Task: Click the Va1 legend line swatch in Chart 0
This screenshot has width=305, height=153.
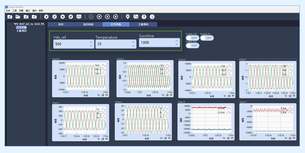Action: pos(103,65)
